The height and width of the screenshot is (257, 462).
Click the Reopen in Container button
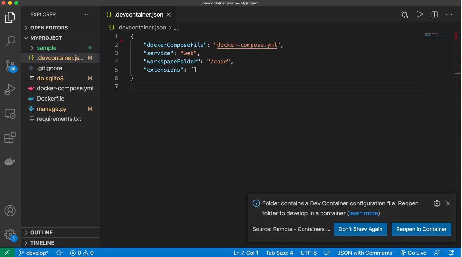tap(421, 229)
